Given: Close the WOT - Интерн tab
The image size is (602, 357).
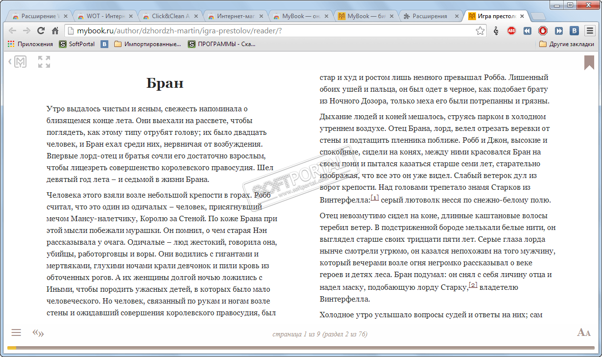Looking at the screenshot, I should (130, 16).
